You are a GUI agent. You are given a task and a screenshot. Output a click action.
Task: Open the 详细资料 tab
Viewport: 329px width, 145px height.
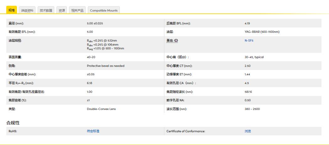[x=27, y=10]
